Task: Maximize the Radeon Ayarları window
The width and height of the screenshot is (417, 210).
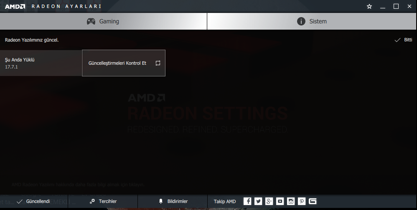Action: [396, 6]
